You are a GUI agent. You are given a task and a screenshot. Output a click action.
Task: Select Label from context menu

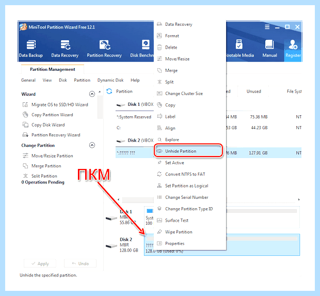click(x=190, y=117)
